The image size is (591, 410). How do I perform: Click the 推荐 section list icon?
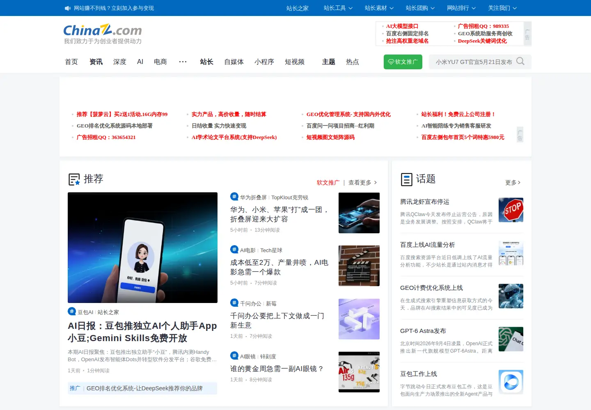(x=74, y=180)
